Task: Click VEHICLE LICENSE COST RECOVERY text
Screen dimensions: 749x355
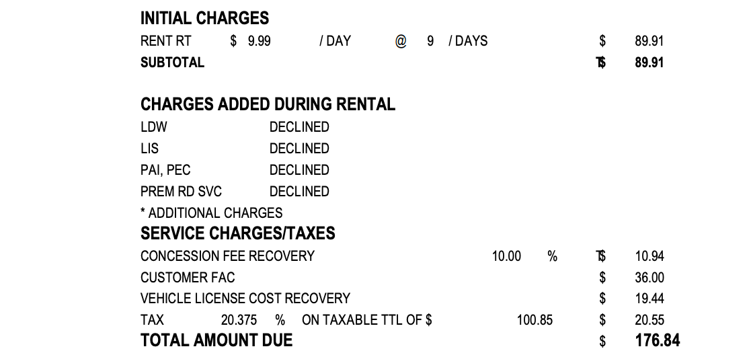Action: coord(245,299)
